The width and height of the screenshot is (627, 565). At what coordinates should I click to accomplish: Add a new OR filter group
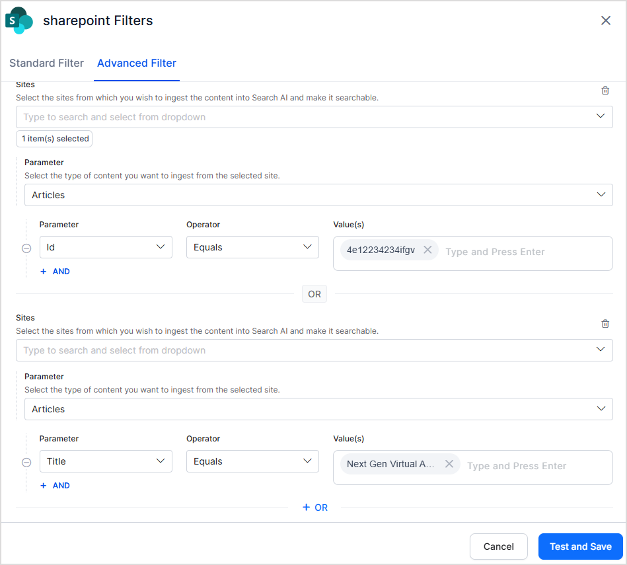315,508
